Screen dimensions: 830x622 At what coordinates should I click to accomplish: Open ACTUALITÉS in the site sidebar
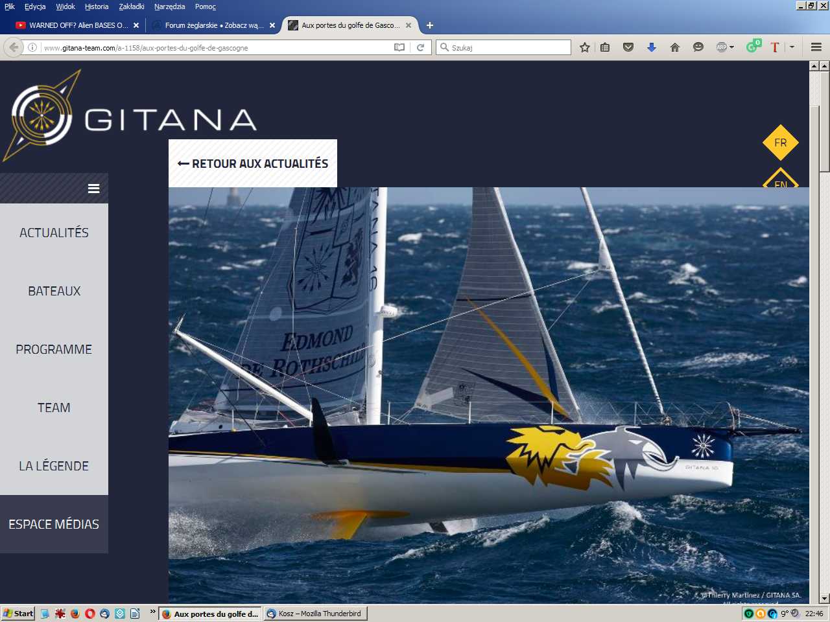54,233
